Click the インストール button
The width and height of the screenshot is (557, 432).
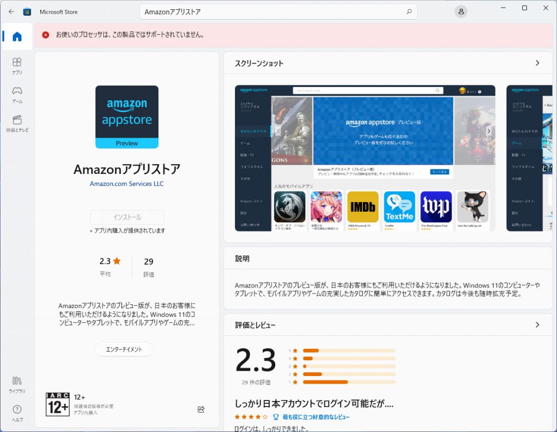coord(127,217)
